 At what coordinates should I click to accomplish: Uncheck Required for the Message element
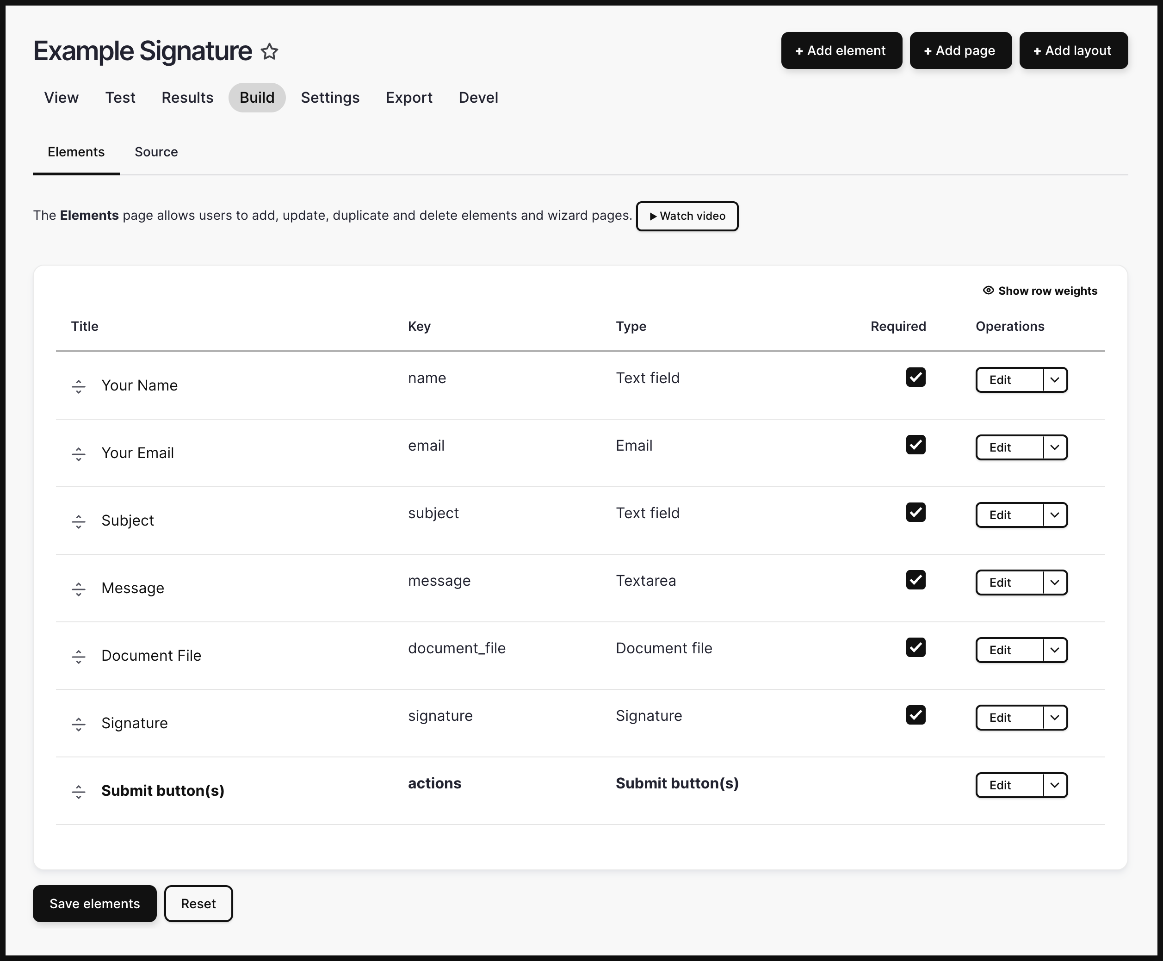(x=916, y=580)
